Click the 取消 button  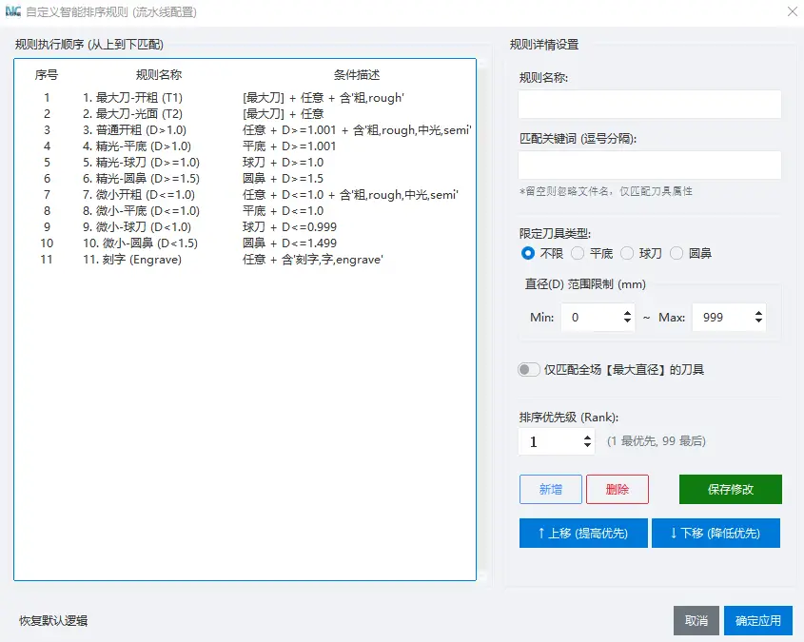pyautogui.click(x=696, y=620)
